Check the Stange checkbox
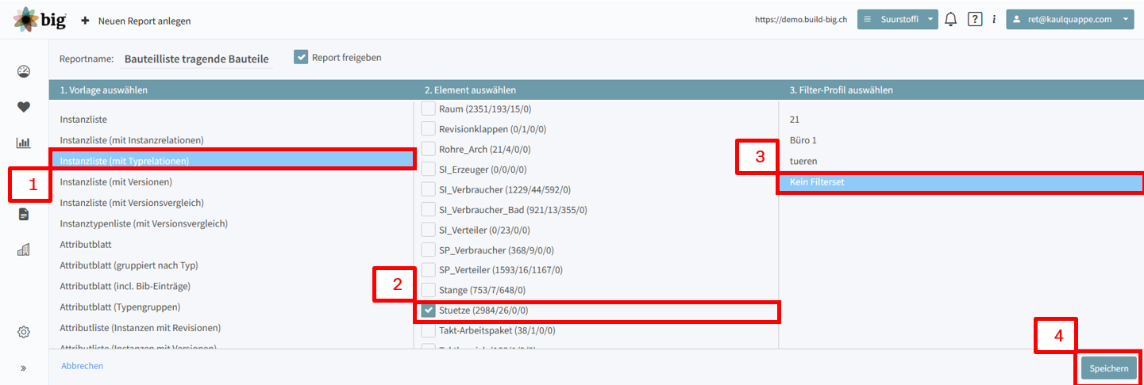This screenshot has height=385, width=1144. [x=429, y=290]
